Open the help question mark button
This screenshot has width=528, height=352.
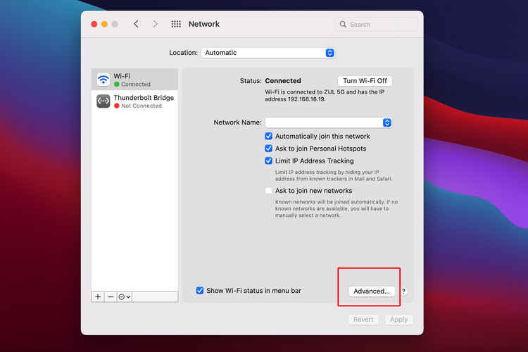404,291
